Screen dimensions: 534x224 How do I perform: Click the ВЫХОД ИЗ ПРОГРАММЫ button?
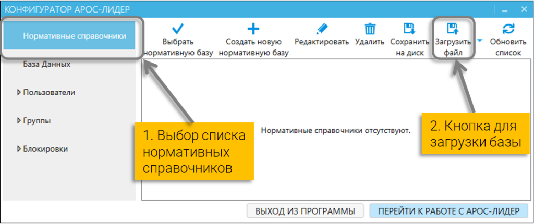click(x=305, y=211)
